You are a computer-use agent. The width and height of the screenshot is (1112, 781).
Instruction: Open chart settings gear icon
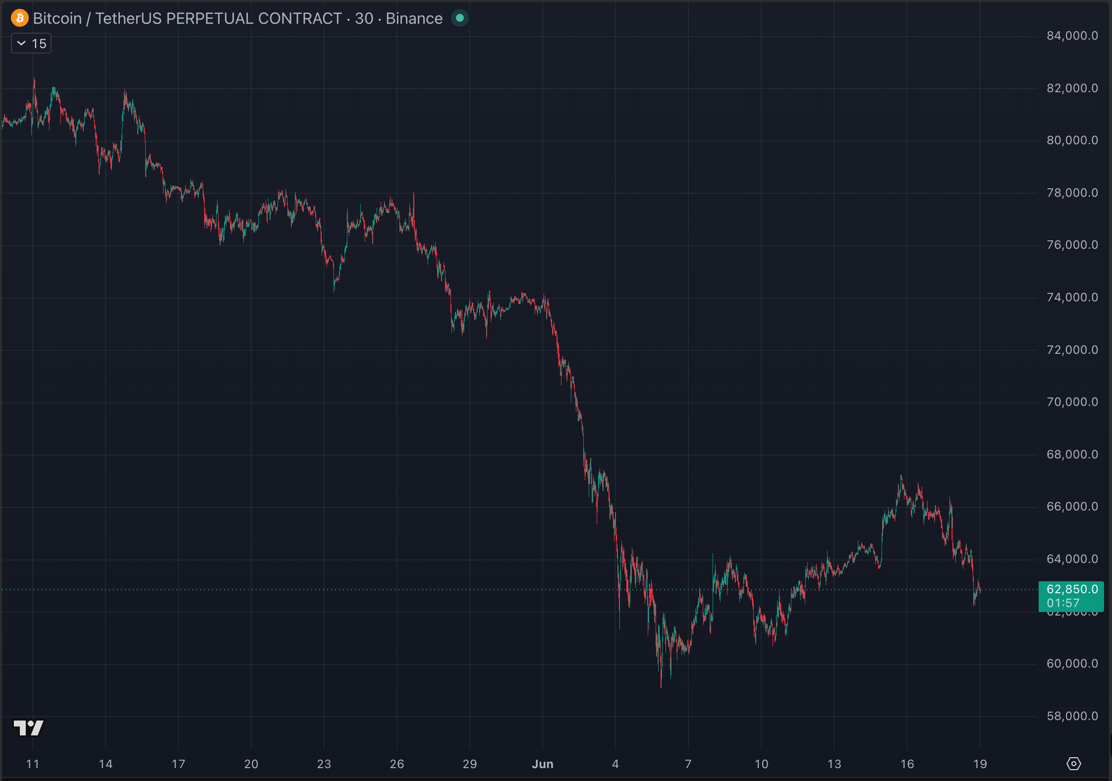[x=1073, y=764]
